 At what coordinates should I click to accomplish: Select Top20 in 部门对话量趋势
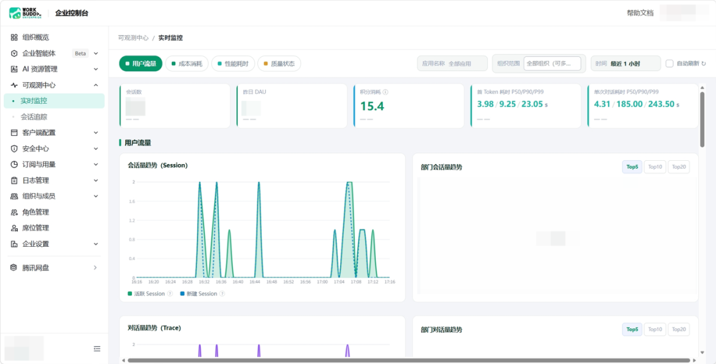(679, 330)
